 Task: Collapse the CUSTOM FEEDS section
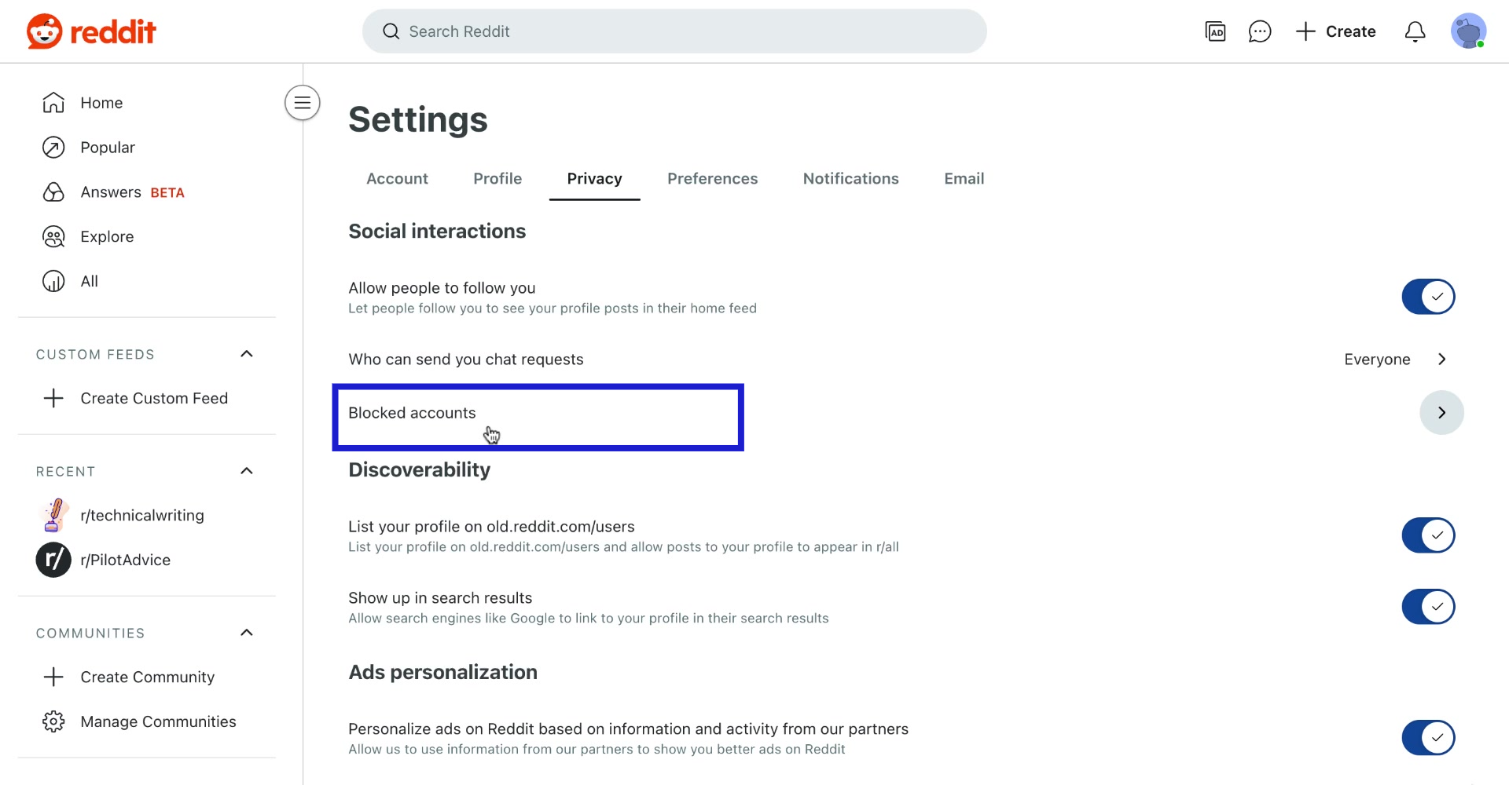point(246,353)
